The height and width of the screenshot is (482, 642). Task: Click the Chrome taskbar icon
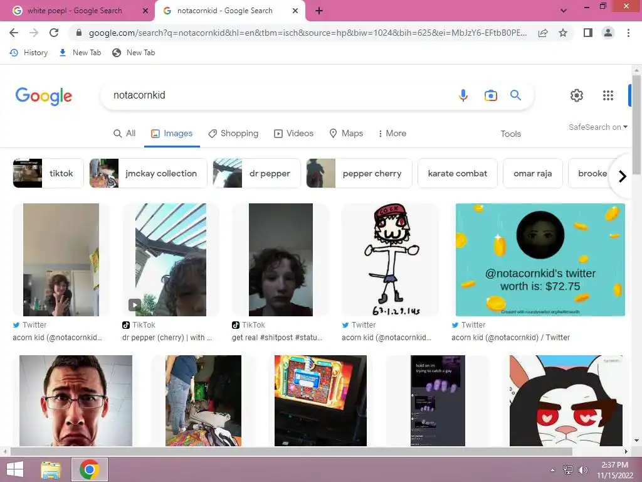[90, 469]
